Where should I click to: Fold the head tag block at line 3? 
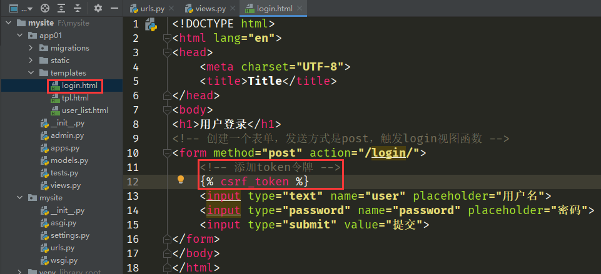[166, 53]
